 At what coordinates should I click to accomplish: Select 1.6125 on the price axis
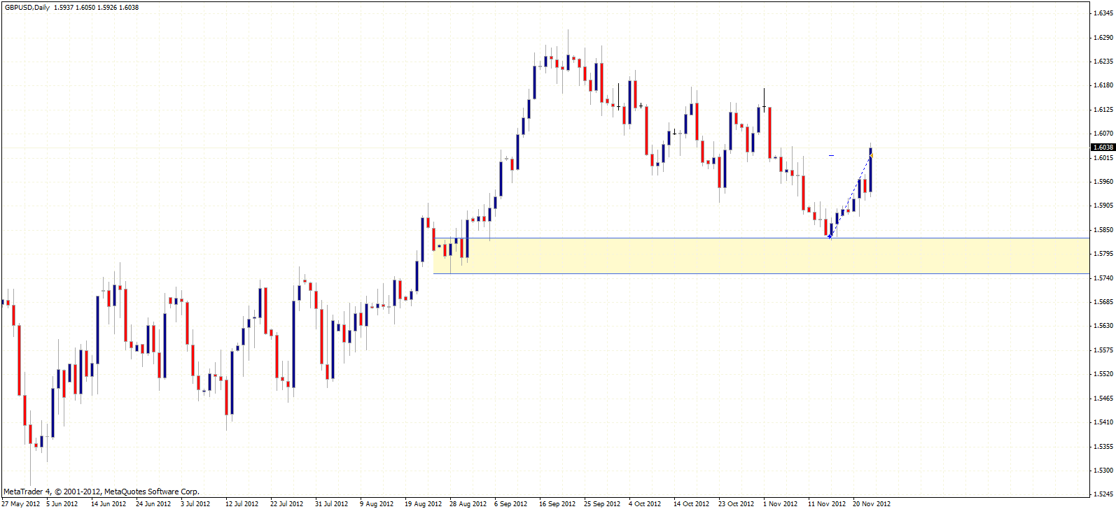pos(1103,110)
